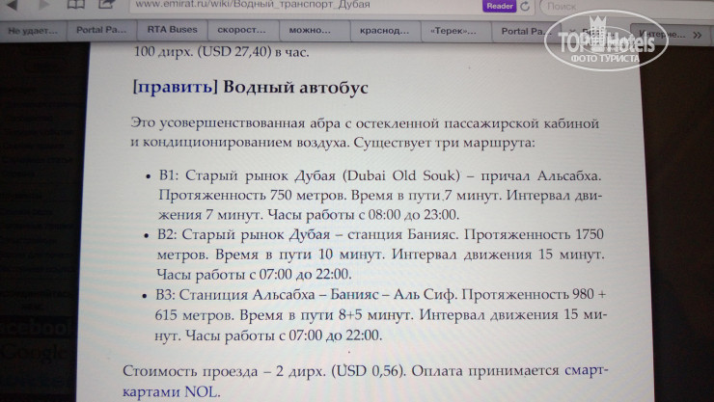Reload the page with the refresh icon
Screen dimensions: 714x402
click(526, 6)
